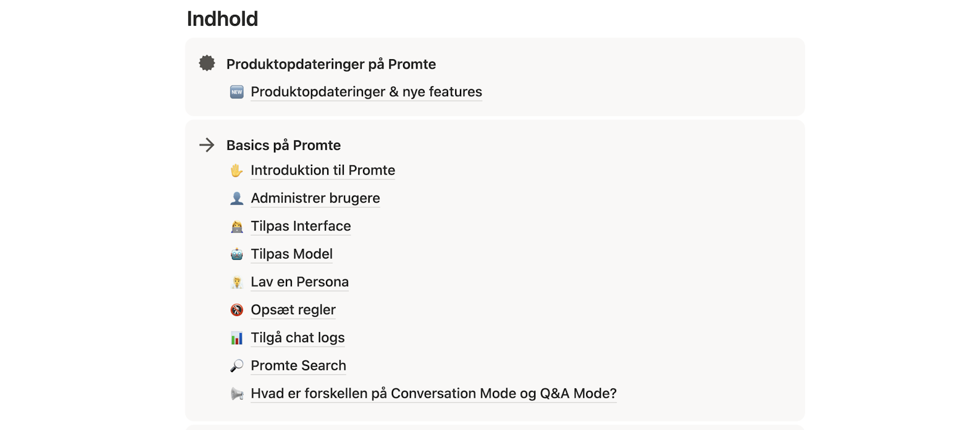
Task: Click the person icon beside Tilpas Interface
Action: point(237,226)
